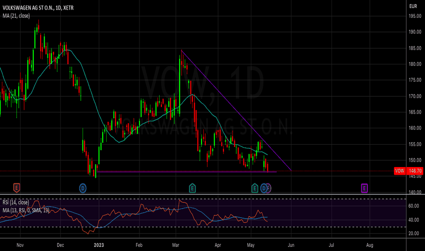Image resolution: width=425 pixels, height=251 pixels.
Task: Click the Dec label on time axis
Action: (61, 245)
